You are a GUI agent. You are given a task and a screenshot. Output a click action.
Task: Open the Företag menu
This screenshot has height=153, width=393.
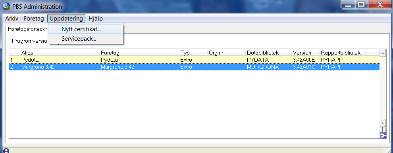coord(34,19)
